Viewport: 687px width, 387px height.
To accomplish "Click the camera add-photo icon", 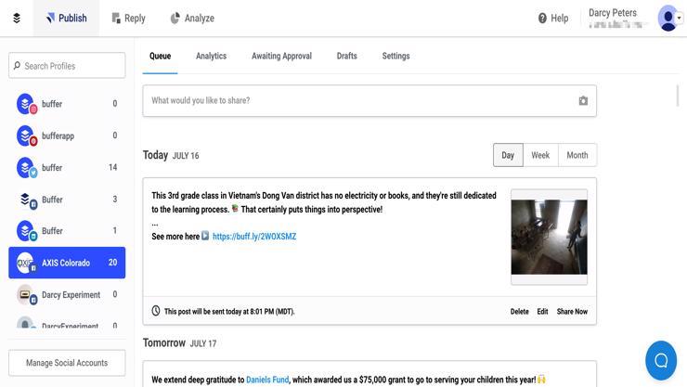I will tap(583, 100).
